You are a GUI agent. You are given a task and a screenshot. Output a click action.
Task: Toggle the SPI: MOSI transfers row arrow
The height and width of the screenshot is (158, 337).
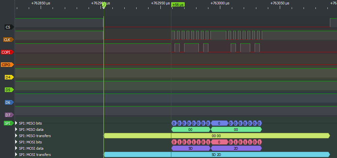[16, 155]
